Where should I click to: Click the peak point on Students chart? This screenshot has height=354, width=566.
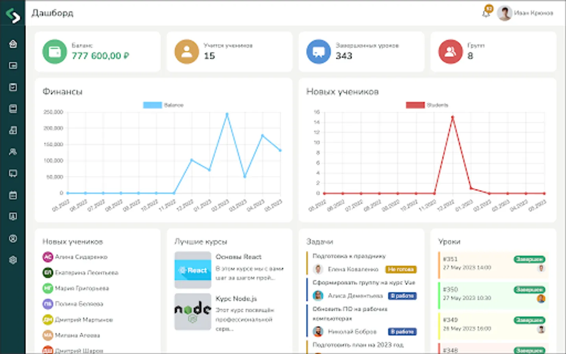(x=453, y=117)
